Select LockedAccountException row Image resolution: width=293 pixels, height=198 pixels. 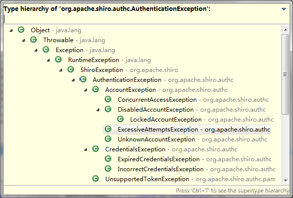tap(202, 120)
